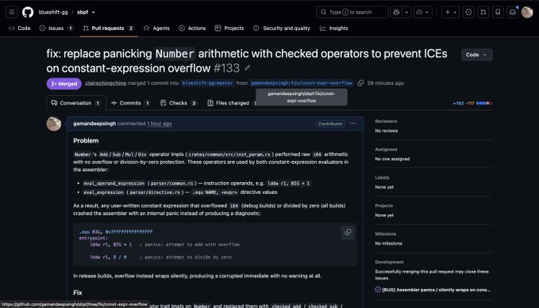Expand the Copilot dropdown arrow
Image resolution: width=539 pixels, height=308 pixels.
[406, 12]
